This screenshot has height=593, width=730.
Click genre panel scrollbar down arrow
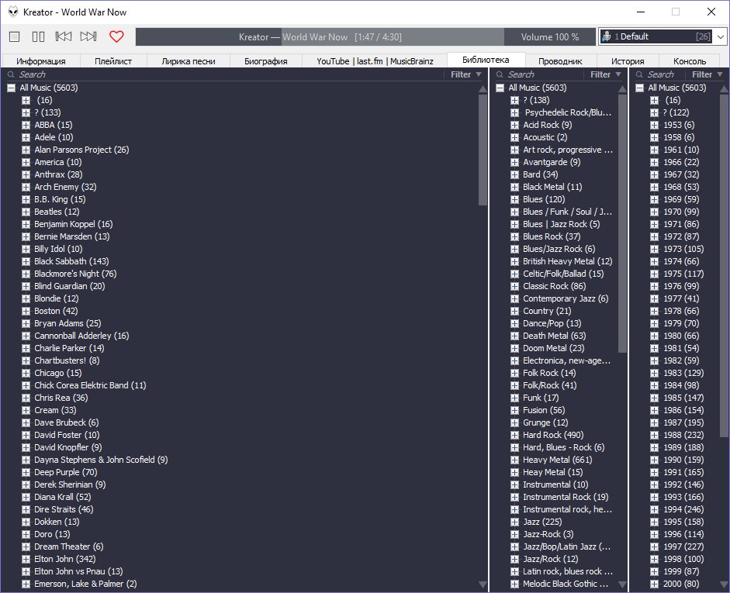[x=622, y=584]
